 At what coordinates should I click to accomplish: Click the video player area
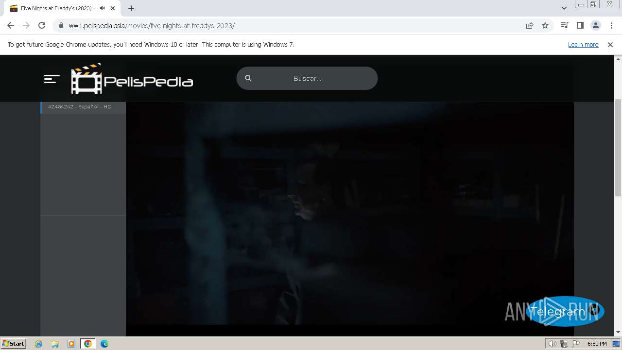[350, 213]
